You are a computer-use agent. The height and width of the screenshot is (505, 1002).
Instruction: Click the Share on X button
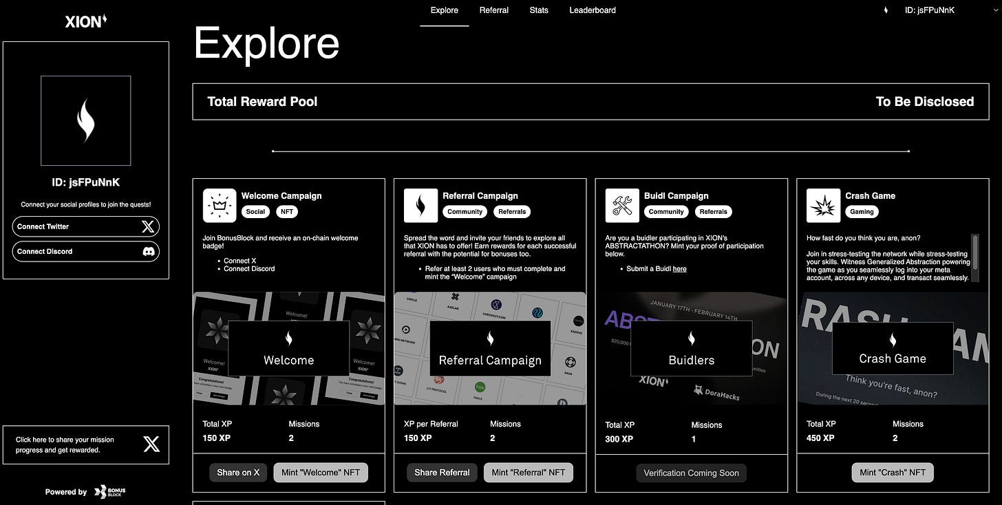coord(238,473)
